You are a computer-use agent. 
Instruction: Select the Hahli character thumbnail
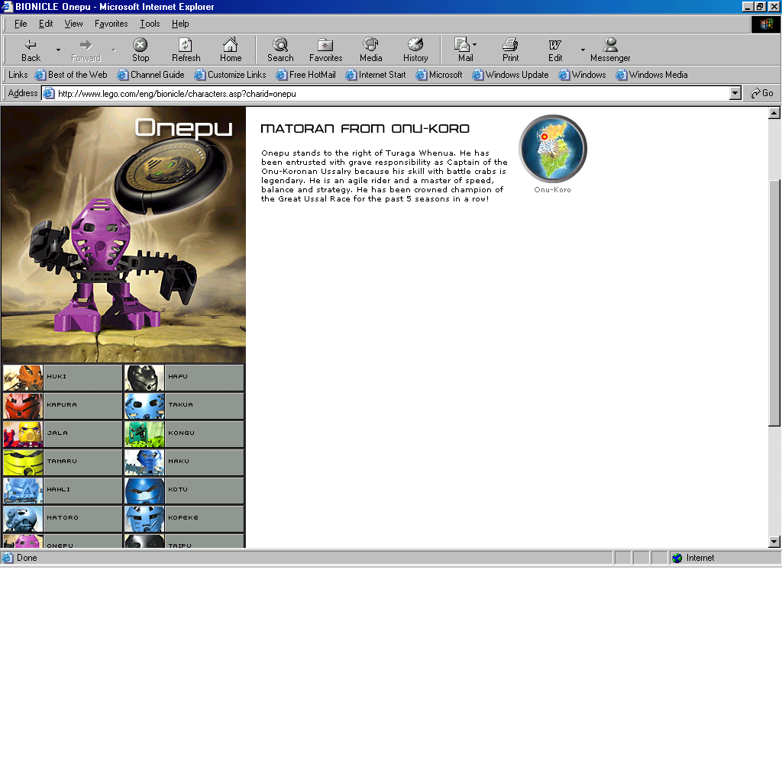tap(23, 491)
